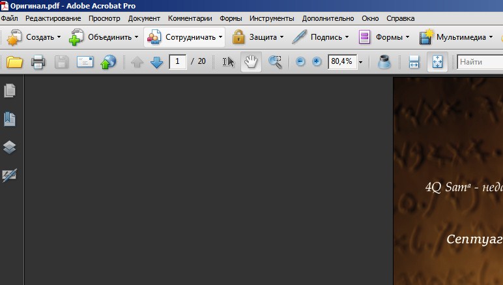503x285 pixels.
Task: Click the Sign pen icon
Action: click(300, 37)
